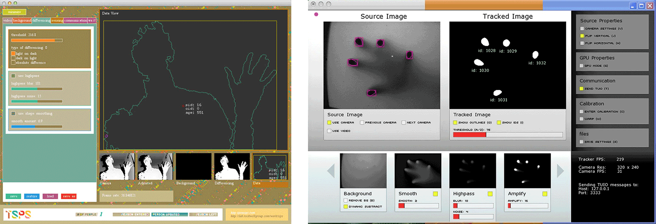Enable GPU MODE (G) checkbox

coord(582,66)
